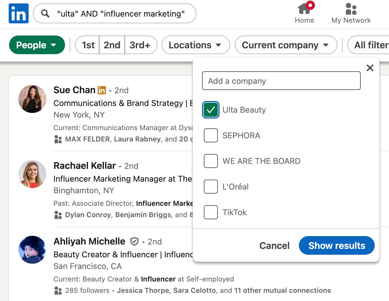Click the Ulta Beauty label text
This screenshot has height=301, width=389.
tap(244, 110)
